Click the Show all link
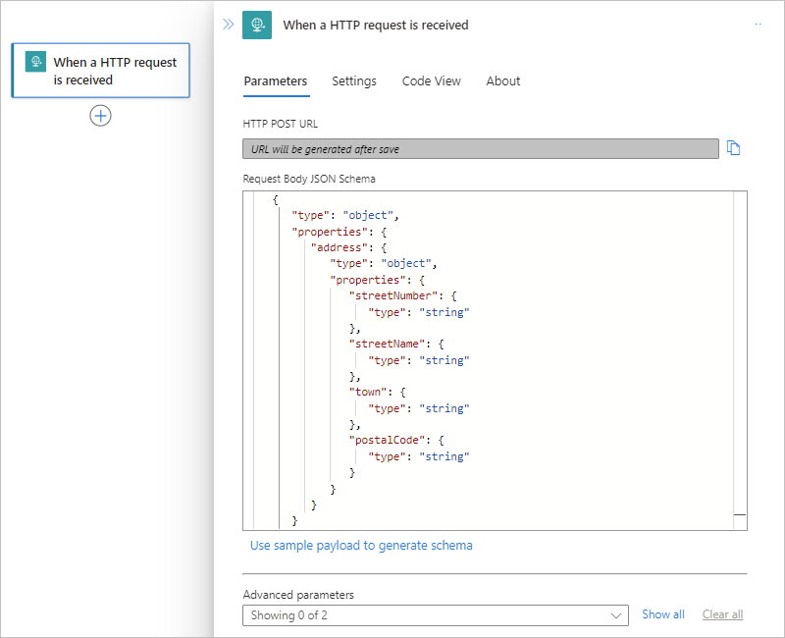The image size is (785, 638). tap(663, 614)
